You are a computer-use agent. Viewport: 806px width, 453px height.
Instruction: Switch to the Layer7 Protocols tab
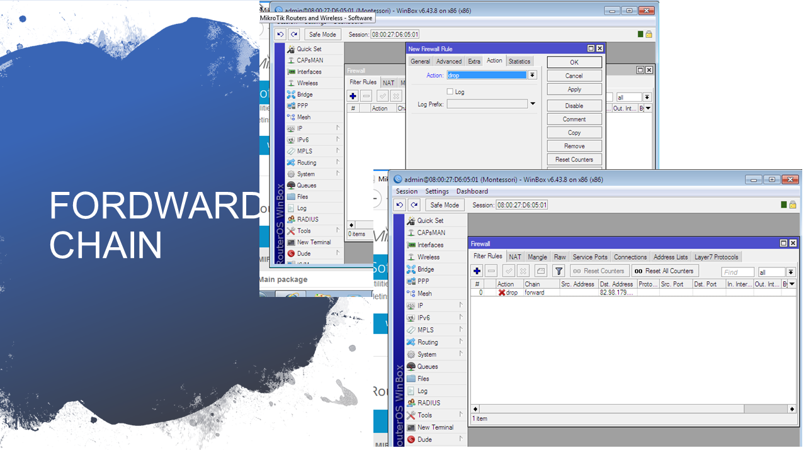click(717, 257)
